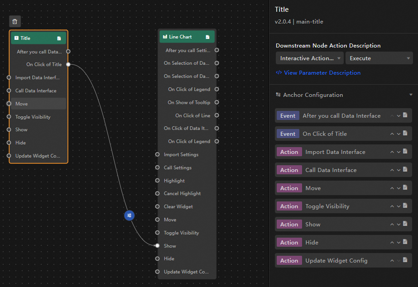This screenshot has width=418, height=287.
Task: Open the 'Interactive Action' dropdown
Action: (x=309, y=58)
